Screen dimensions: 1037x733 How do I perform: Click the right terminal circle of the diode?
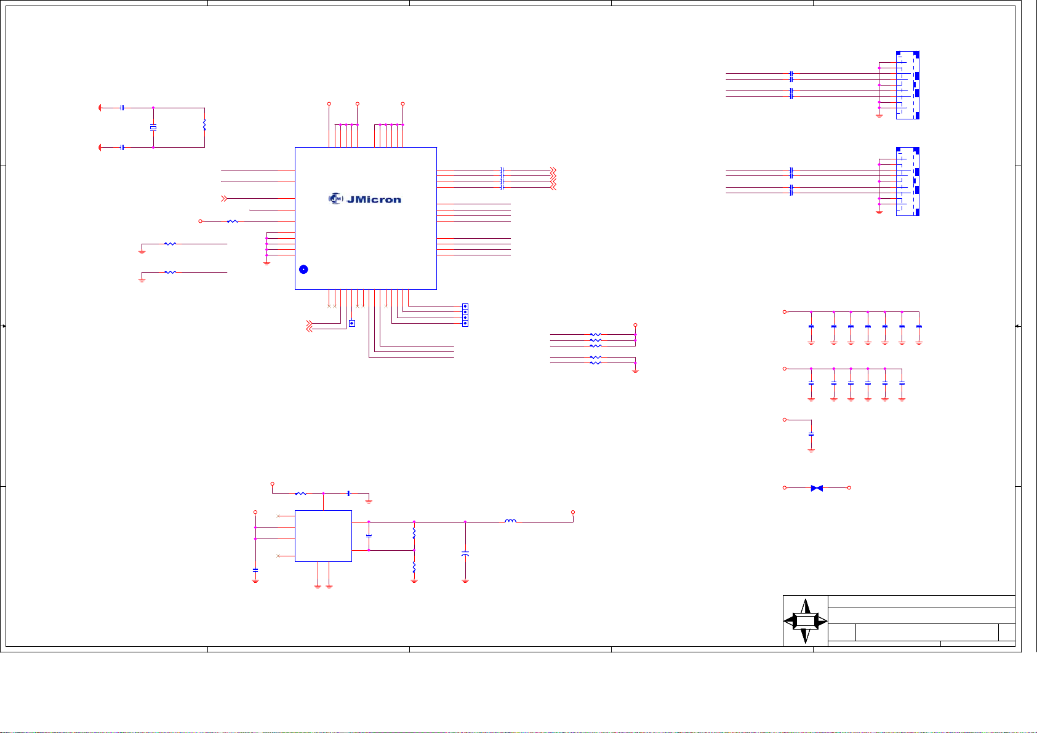click(849, 488)
